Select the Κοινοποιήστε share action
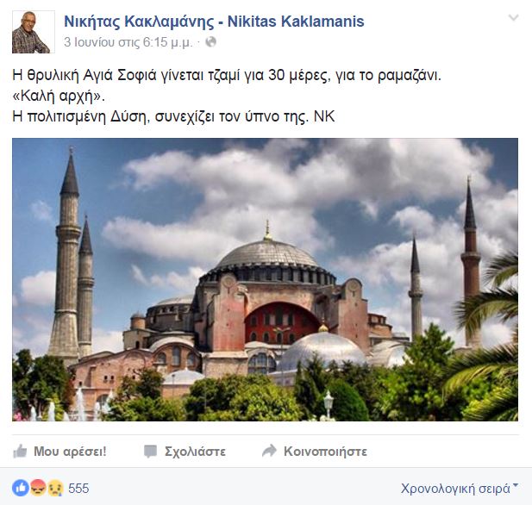This screenshot has height=505, width=532. tap(325, 452)
